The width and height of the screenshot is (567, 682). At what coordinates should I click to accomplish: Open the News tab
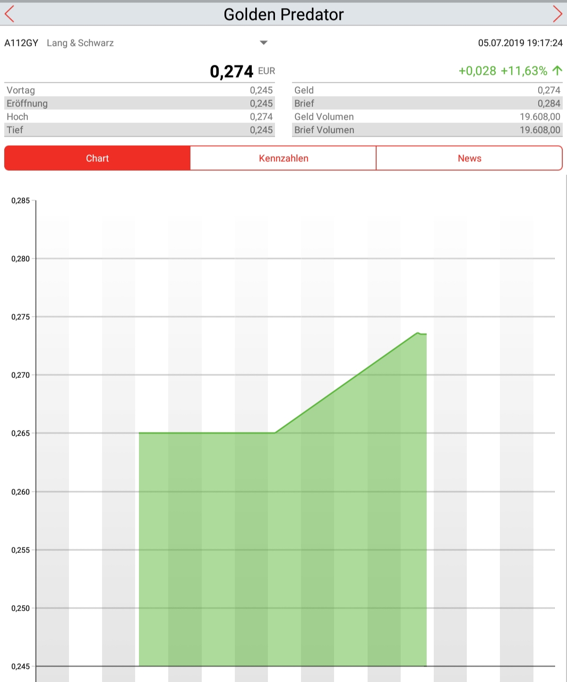(x=469, y=158)
